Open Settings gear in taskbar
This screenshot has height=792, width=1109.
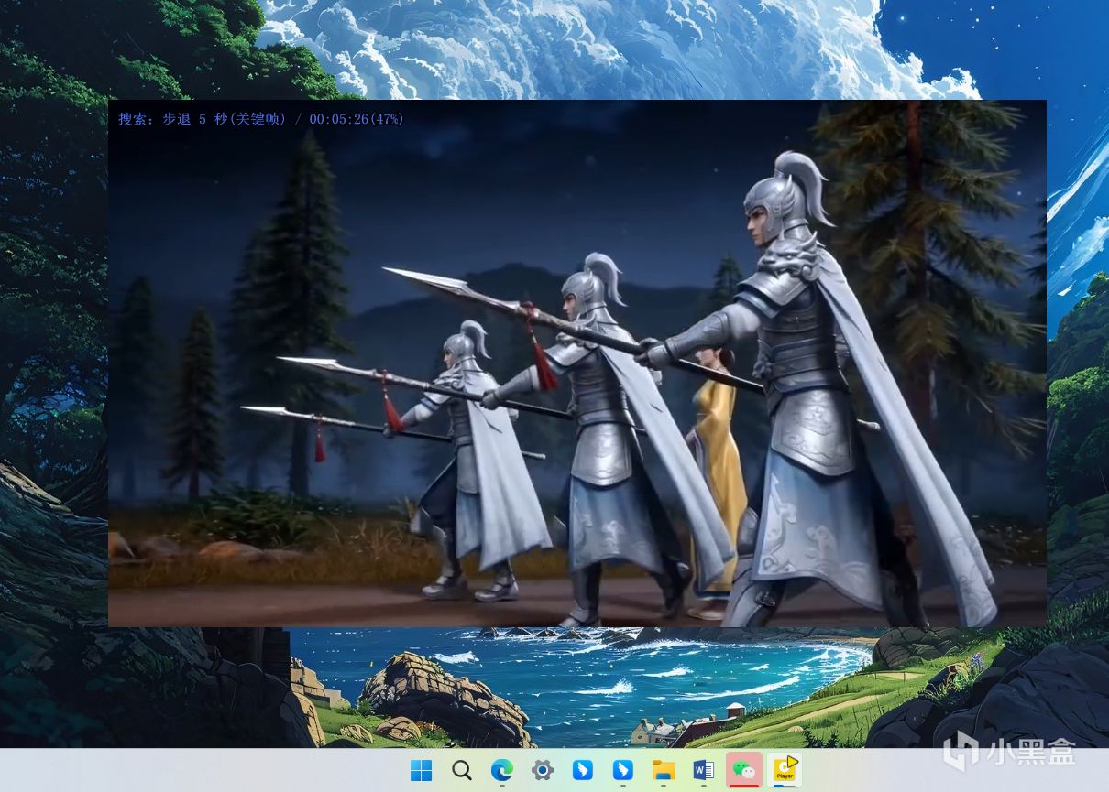tap(543, 770)
